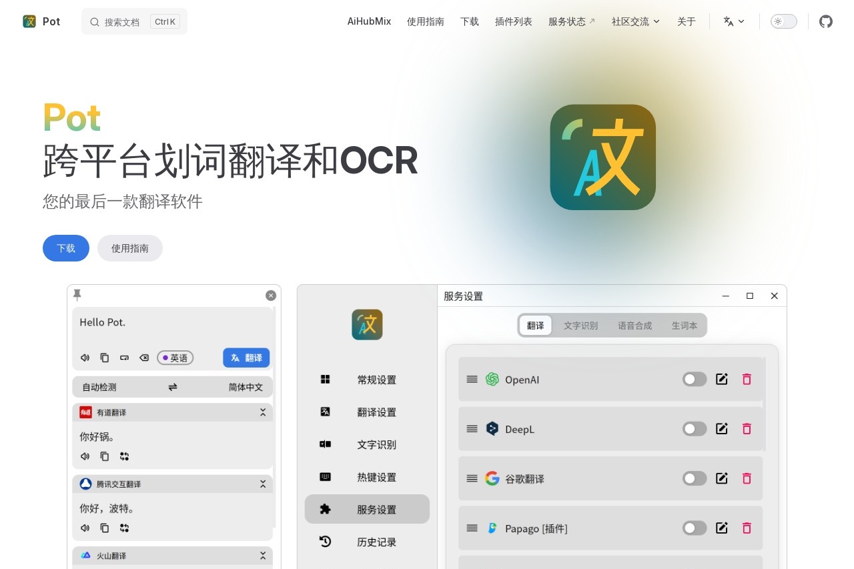Click the drag handle of the DeepL row
This screenshot has height=569, width=854.
472,428
